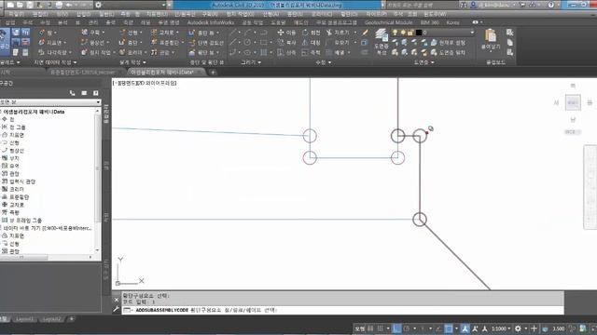Open the Profile (종단) ribbon tool

click(131, 43)
